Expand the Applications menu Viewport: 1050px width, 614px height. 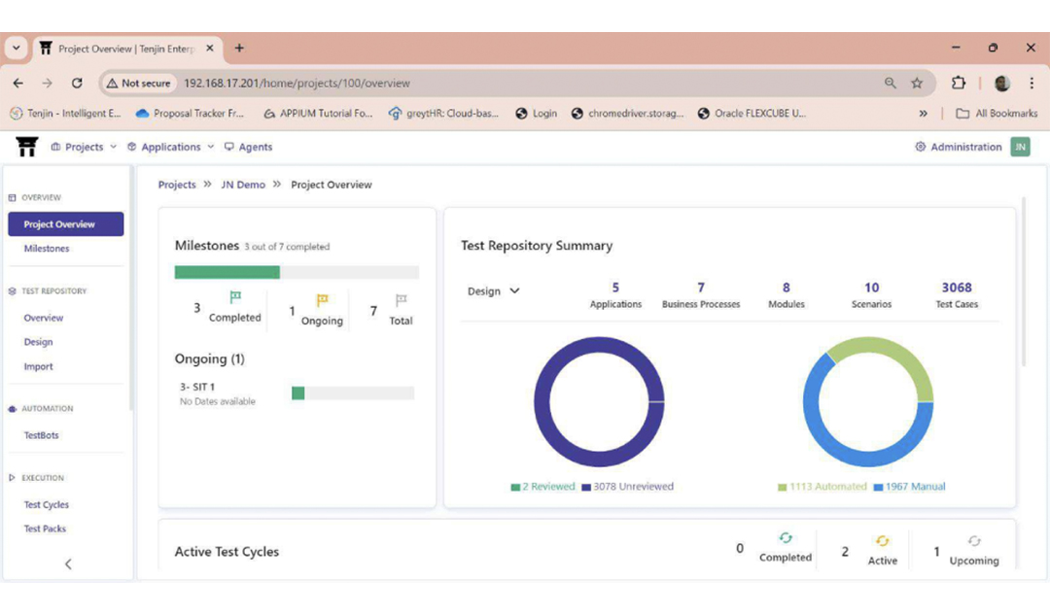click(171, 147)
